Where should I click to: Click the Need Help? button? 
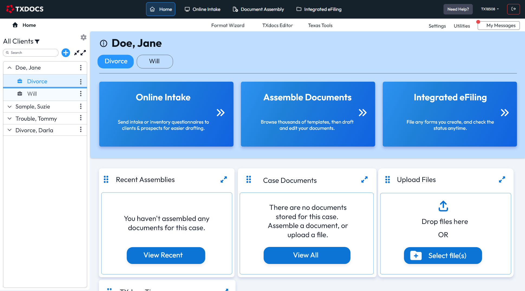(x=458, y=9)
